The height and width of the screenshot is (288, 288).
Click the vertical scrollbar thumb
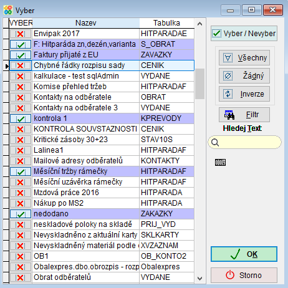[199, 84]
